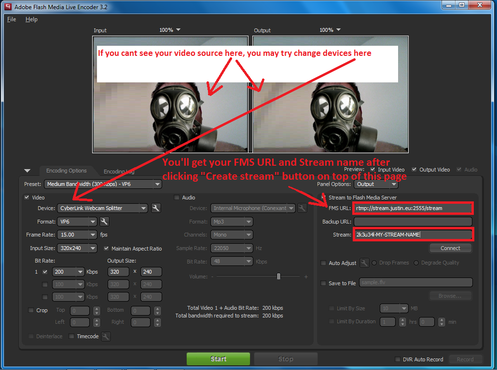Enable Auto Adjust checkbox
This screenshot has height=370, width=497.
coord(323,263)
